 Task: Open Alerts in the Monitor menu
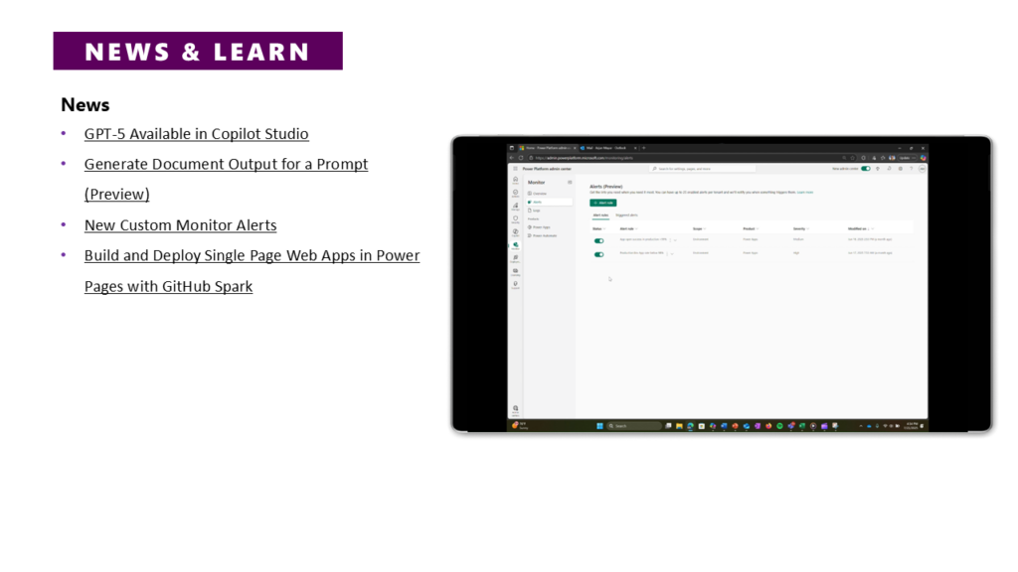pos(549,202)
